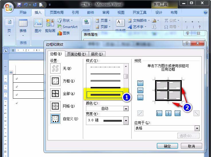Viewport: 211px width, 157px height.
Task: Open the 图片 (Picture) insert tool
Action: [38, 26]
